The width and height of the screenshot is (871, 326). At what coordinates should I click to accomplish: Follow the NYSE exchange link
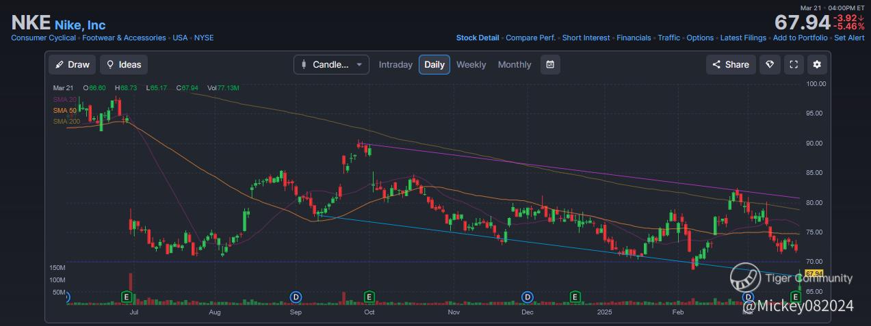click(x=204, y=38)
